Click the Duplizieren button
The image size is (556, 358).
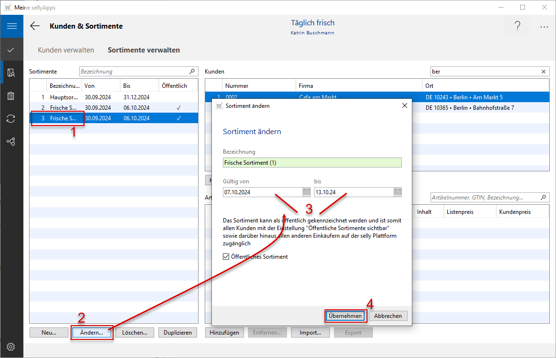tap(178, 333)
